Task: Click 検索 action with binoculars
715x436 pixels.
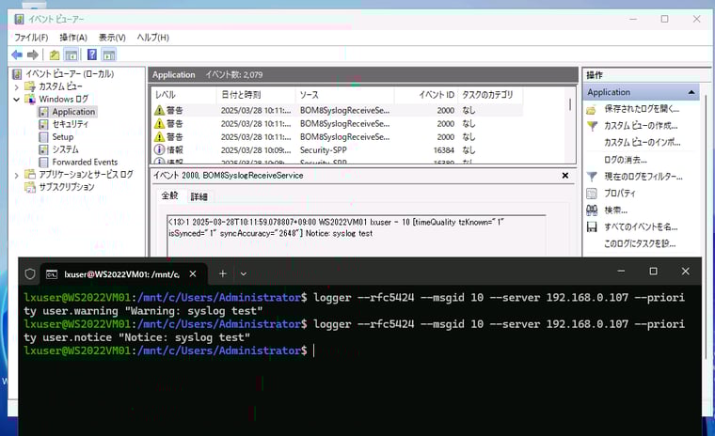Action: click(615, 210)
